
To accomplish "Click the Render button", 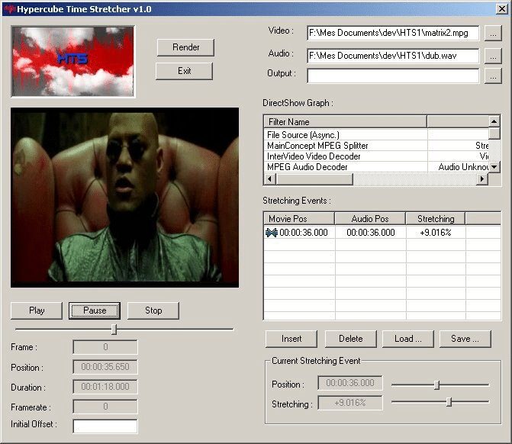I will click(185, 47).
